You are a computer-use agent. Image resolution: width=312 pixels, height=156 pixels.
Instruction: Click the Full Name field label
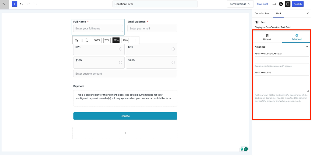point(80,22)
